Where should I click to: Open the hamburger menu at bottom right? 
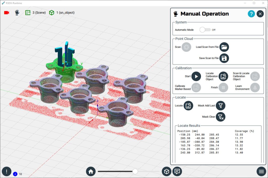(261, 171)
